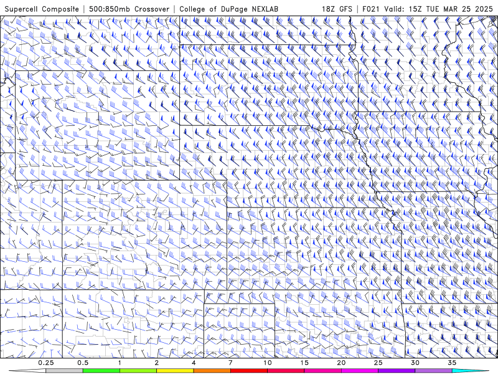
Task: Click the "7" legend value
Action: click(230, 363)
